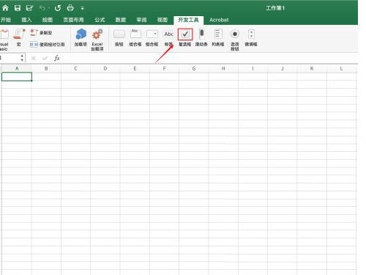
Task: Print the workbook using printer icon
Action: (x=70, y=8)
